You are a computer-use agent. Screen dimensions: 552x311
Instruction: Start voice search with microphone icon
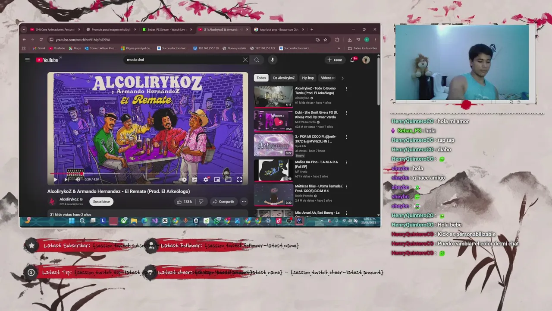pos(272,60)
